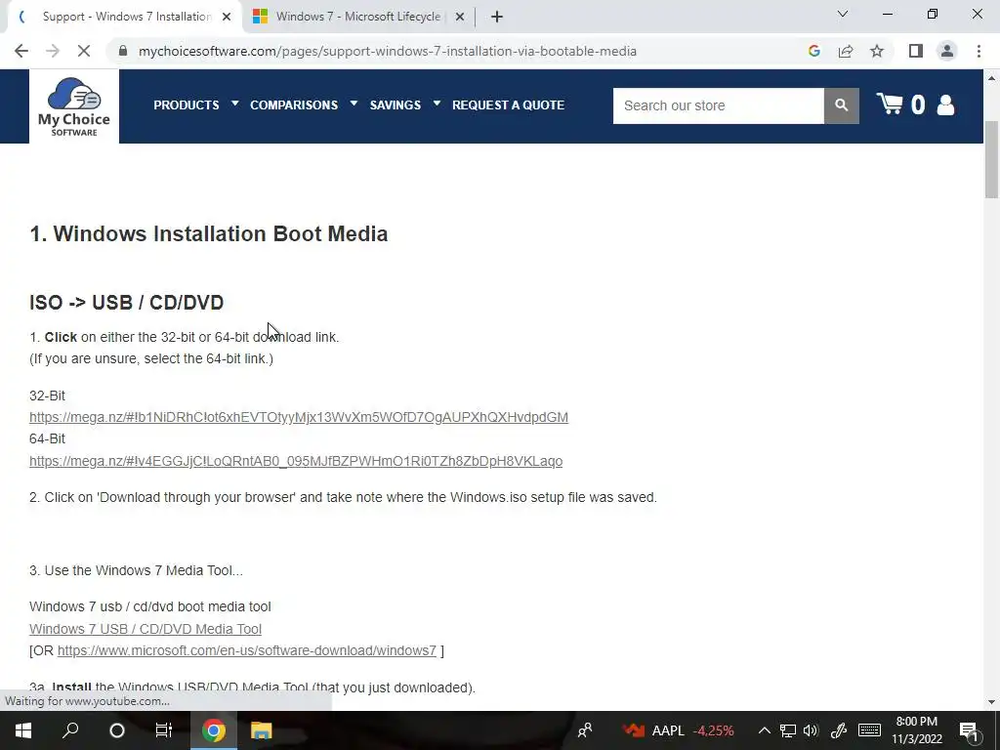Image resolution: width=1000 pixels, height=750 pixels.
Task: Click the My Choice Software logo
Action: click(74, 106)
